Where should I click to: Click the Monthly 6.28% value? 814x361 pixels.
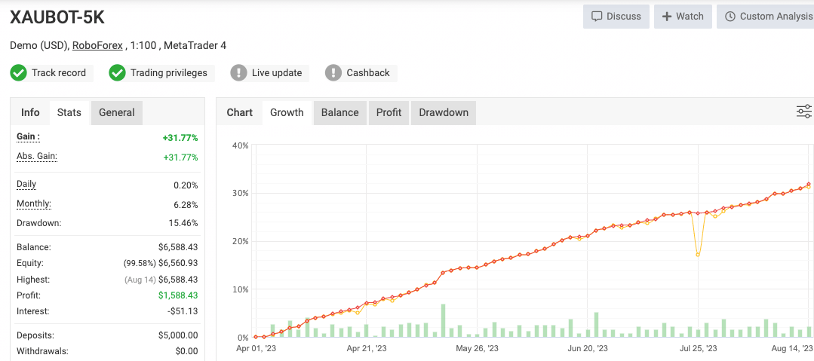tap(186, 205)
